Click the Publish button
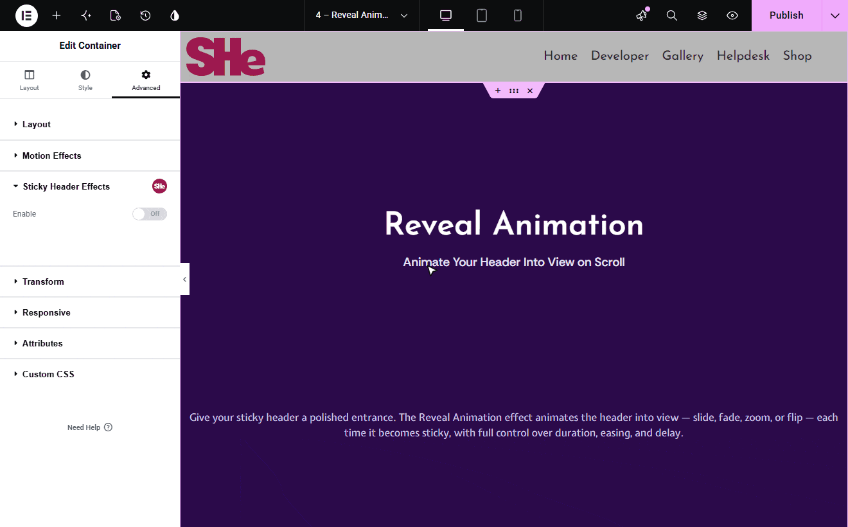This screenshot has height=527, width=848. tap(786, 15)
